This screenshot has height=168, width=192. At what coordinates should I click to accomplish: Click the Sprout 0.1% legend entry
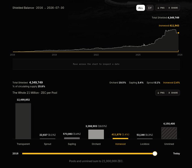click(153, 83)
